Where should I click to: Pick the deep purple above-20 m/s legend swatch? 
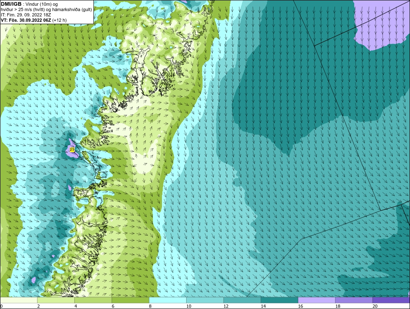(391, 300)
